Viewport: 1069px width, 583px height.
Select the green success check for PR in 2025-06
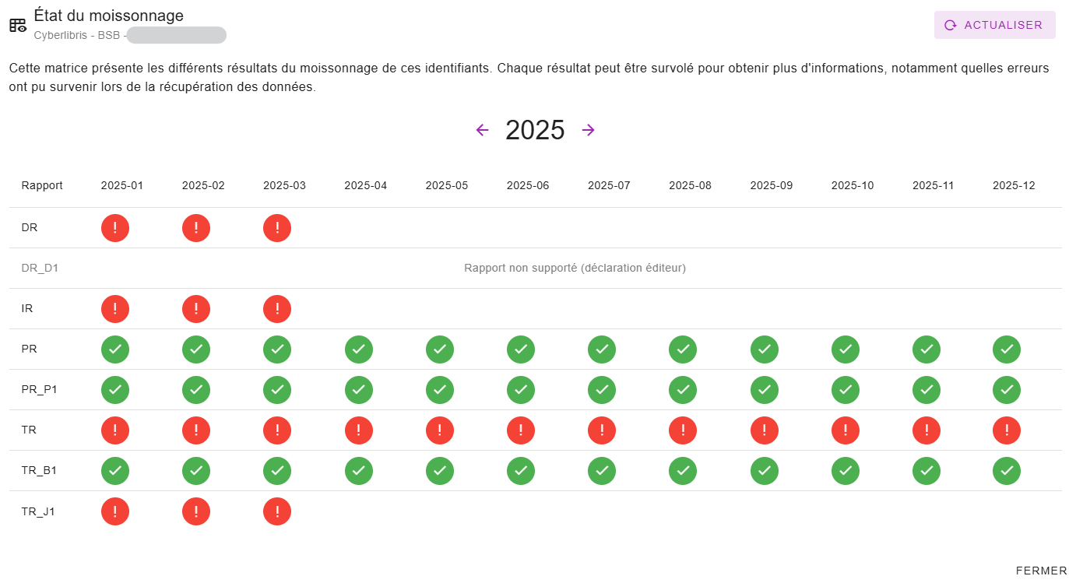pos(521,349)
